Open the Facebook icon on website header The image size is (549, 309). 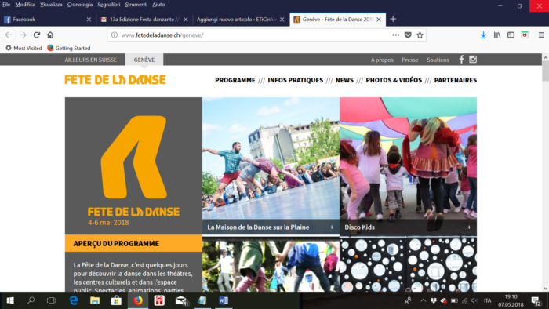(x=461, y=60)
